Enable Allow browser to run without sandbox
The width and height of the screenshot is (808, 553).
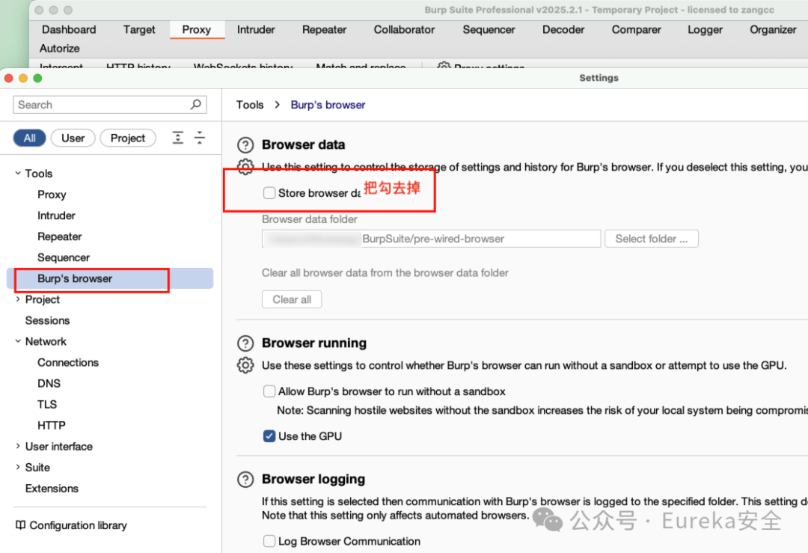269,391
